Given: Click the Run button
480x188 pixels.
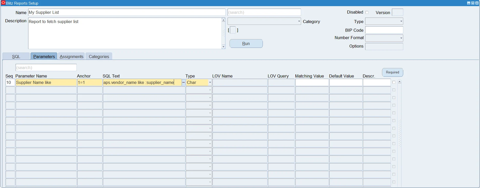Looking at the screenshot, I should 246,43.
